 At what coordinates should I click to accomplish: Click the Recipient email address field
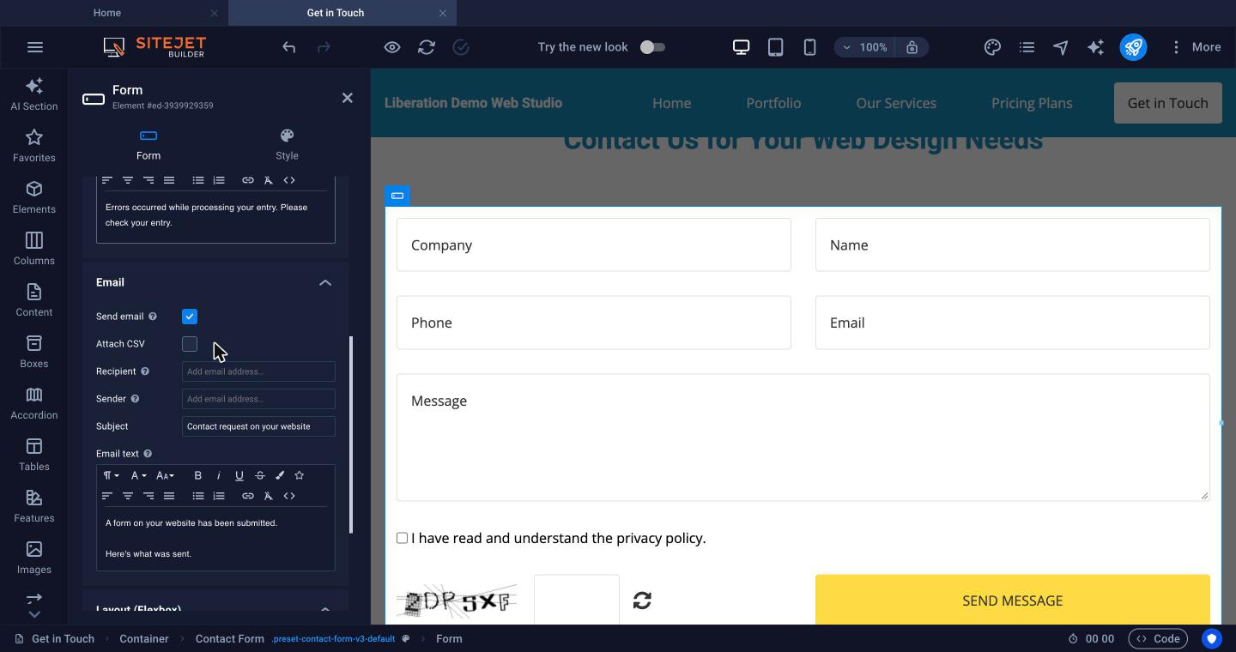[258, 371]
